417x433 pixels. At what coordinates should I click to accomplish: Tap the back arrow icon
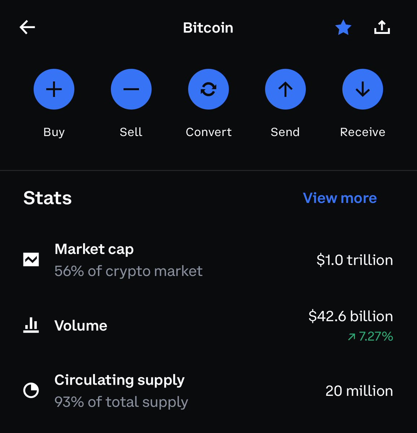coord(27,27)
